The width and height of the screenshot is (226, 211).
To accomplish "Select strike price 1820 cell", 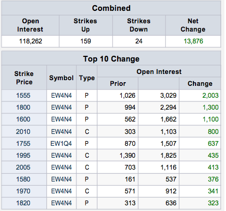I will pos(23,203).
